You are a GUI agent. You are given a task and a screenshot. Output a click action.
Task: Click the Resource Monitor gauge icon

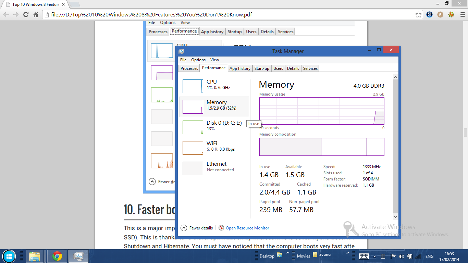(x=221, y=228)
